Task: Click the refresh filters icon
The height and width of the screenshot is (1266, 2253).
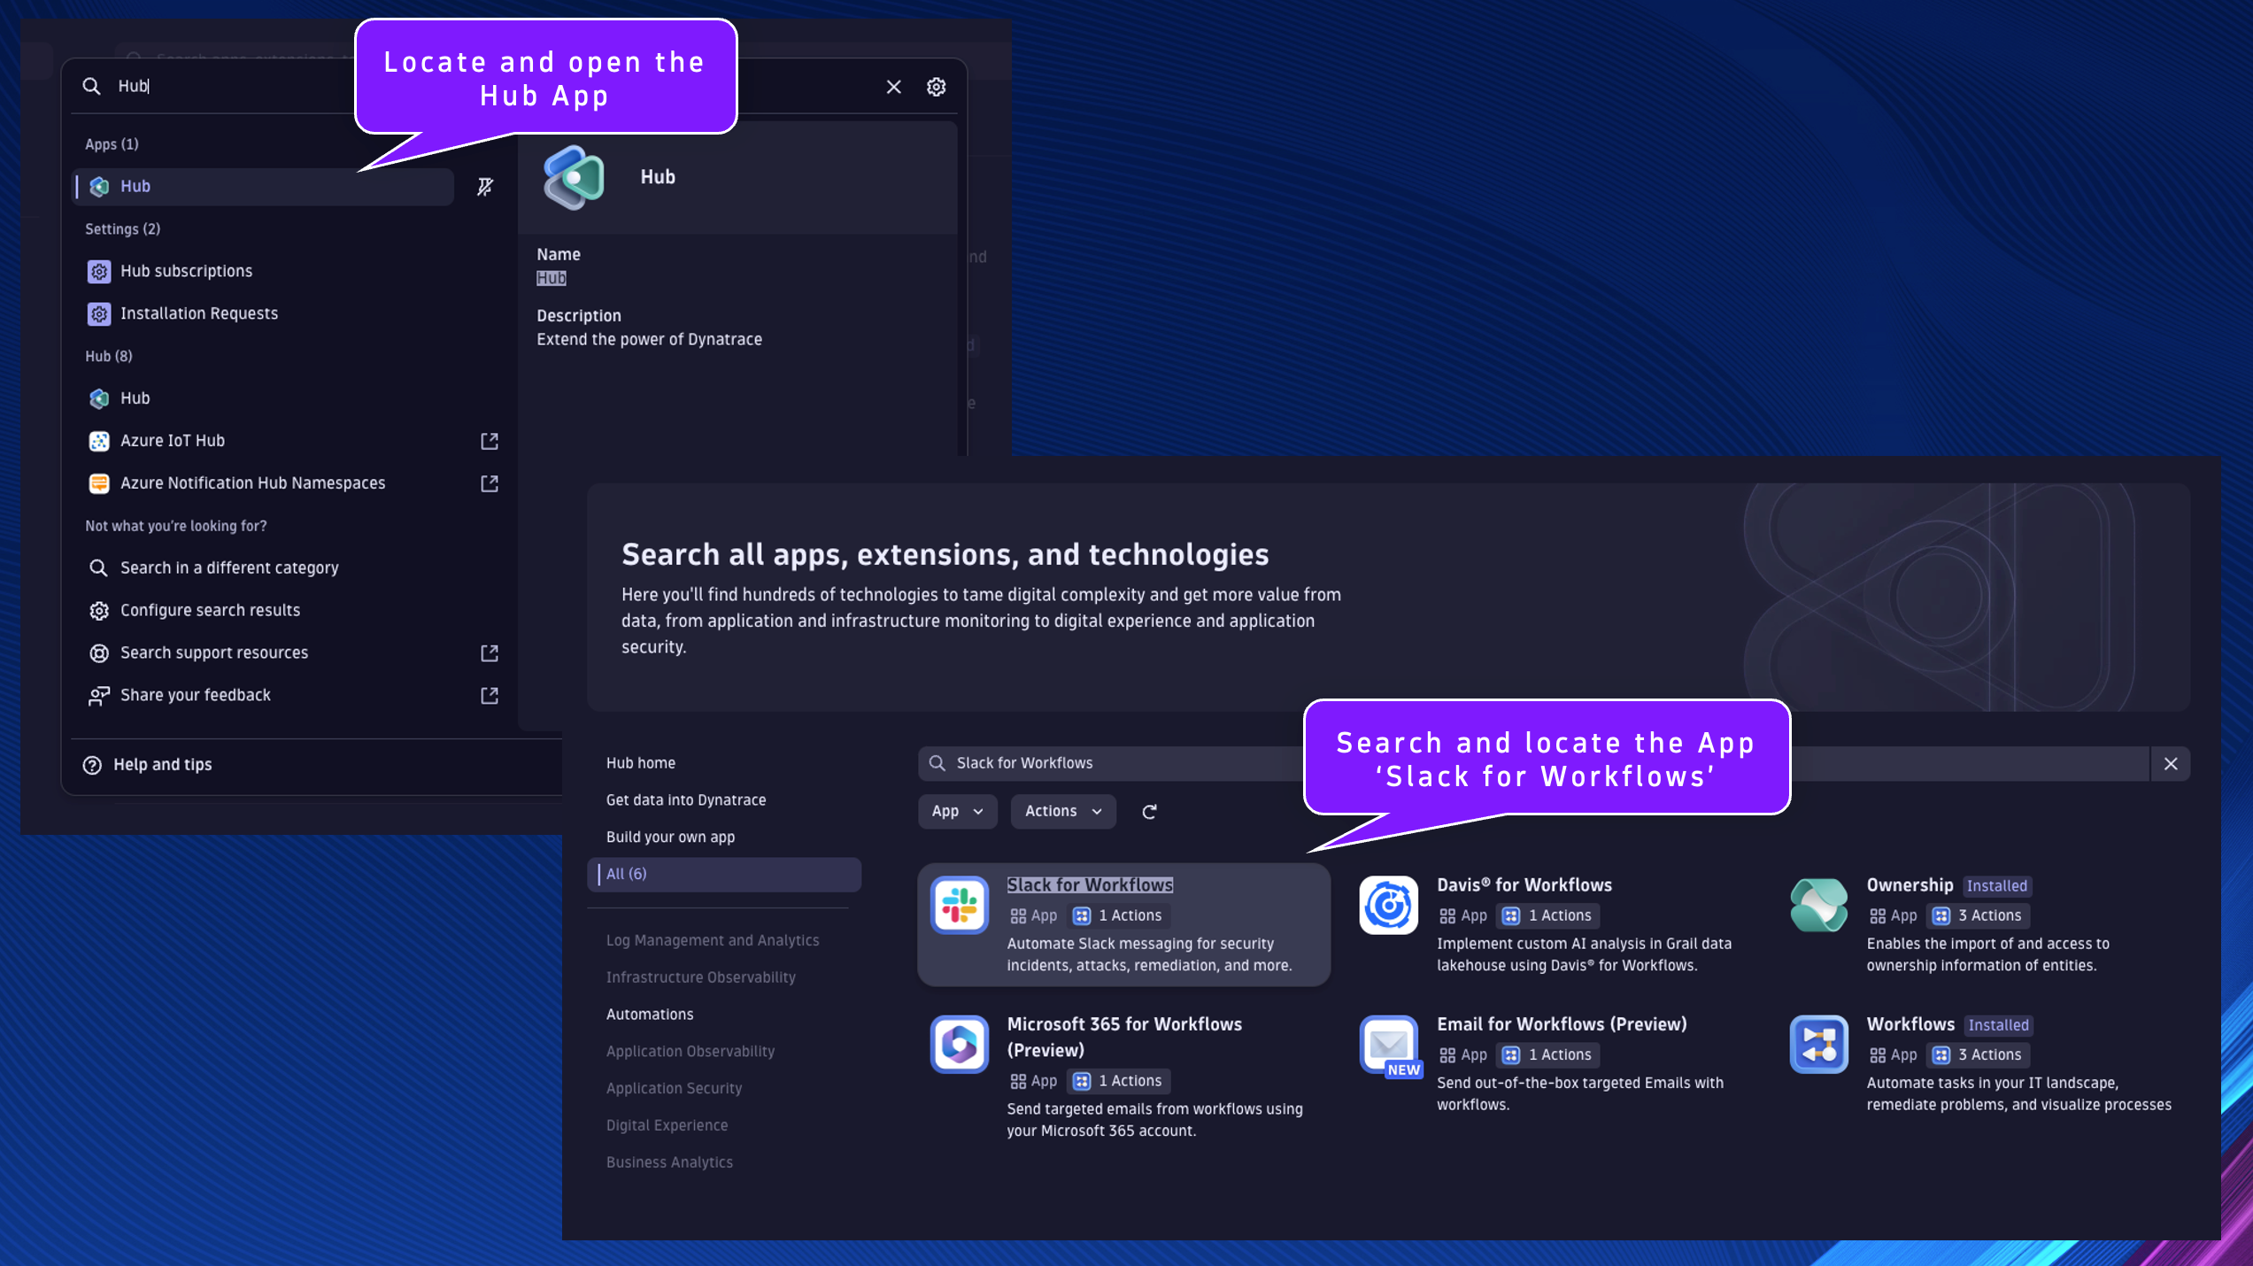Action: pos(1149,812)
